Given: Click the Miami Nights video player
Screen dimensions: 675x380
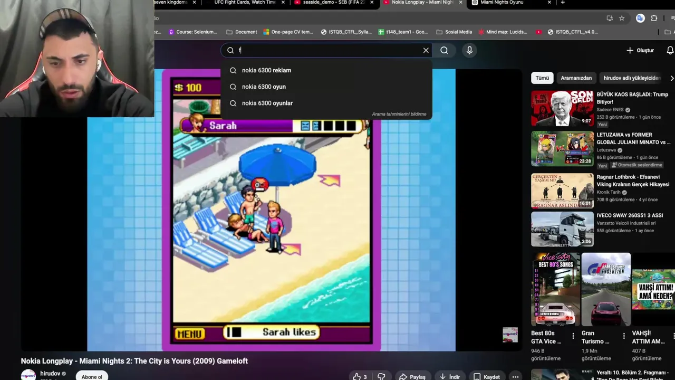Looking at the screenshot, I should 271,210.
